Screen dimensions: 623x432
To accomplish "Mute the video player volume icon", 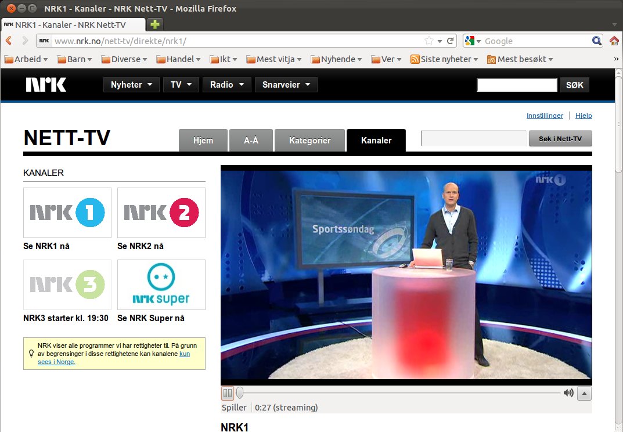I will tap(568, 393).
